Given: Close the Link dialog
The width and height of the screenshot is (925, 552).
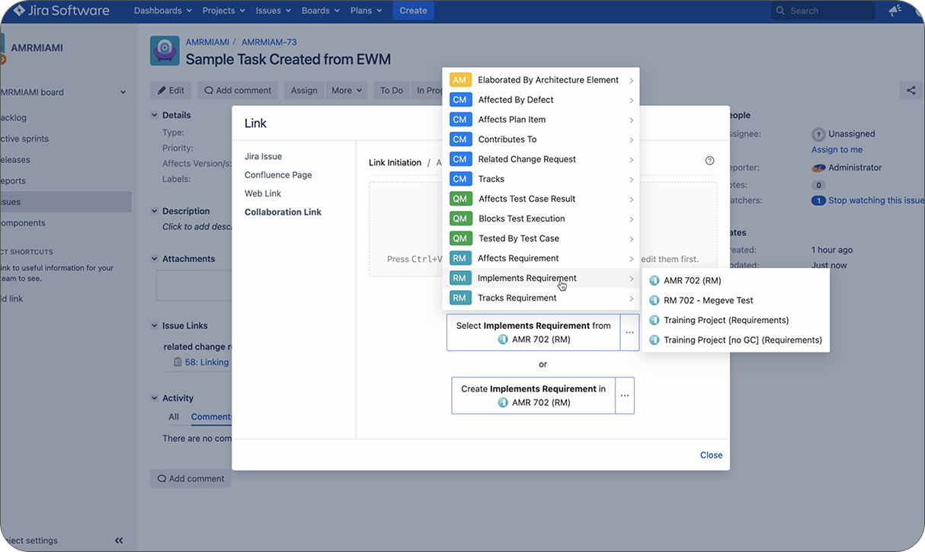Looking at the screenshot, I should [711, 455].
